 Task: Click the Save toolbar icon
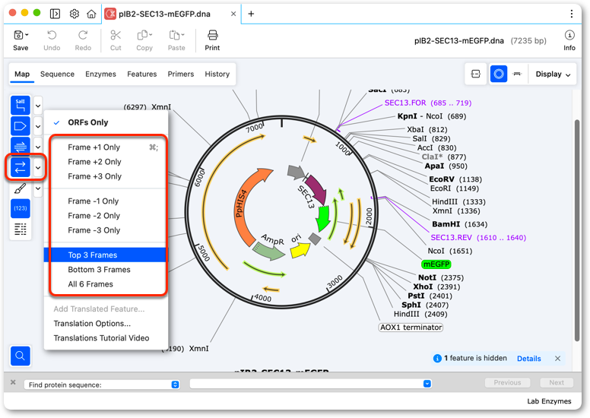pos(21,40)
